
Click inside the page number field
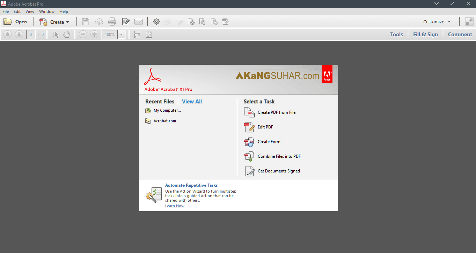[30, 34]
